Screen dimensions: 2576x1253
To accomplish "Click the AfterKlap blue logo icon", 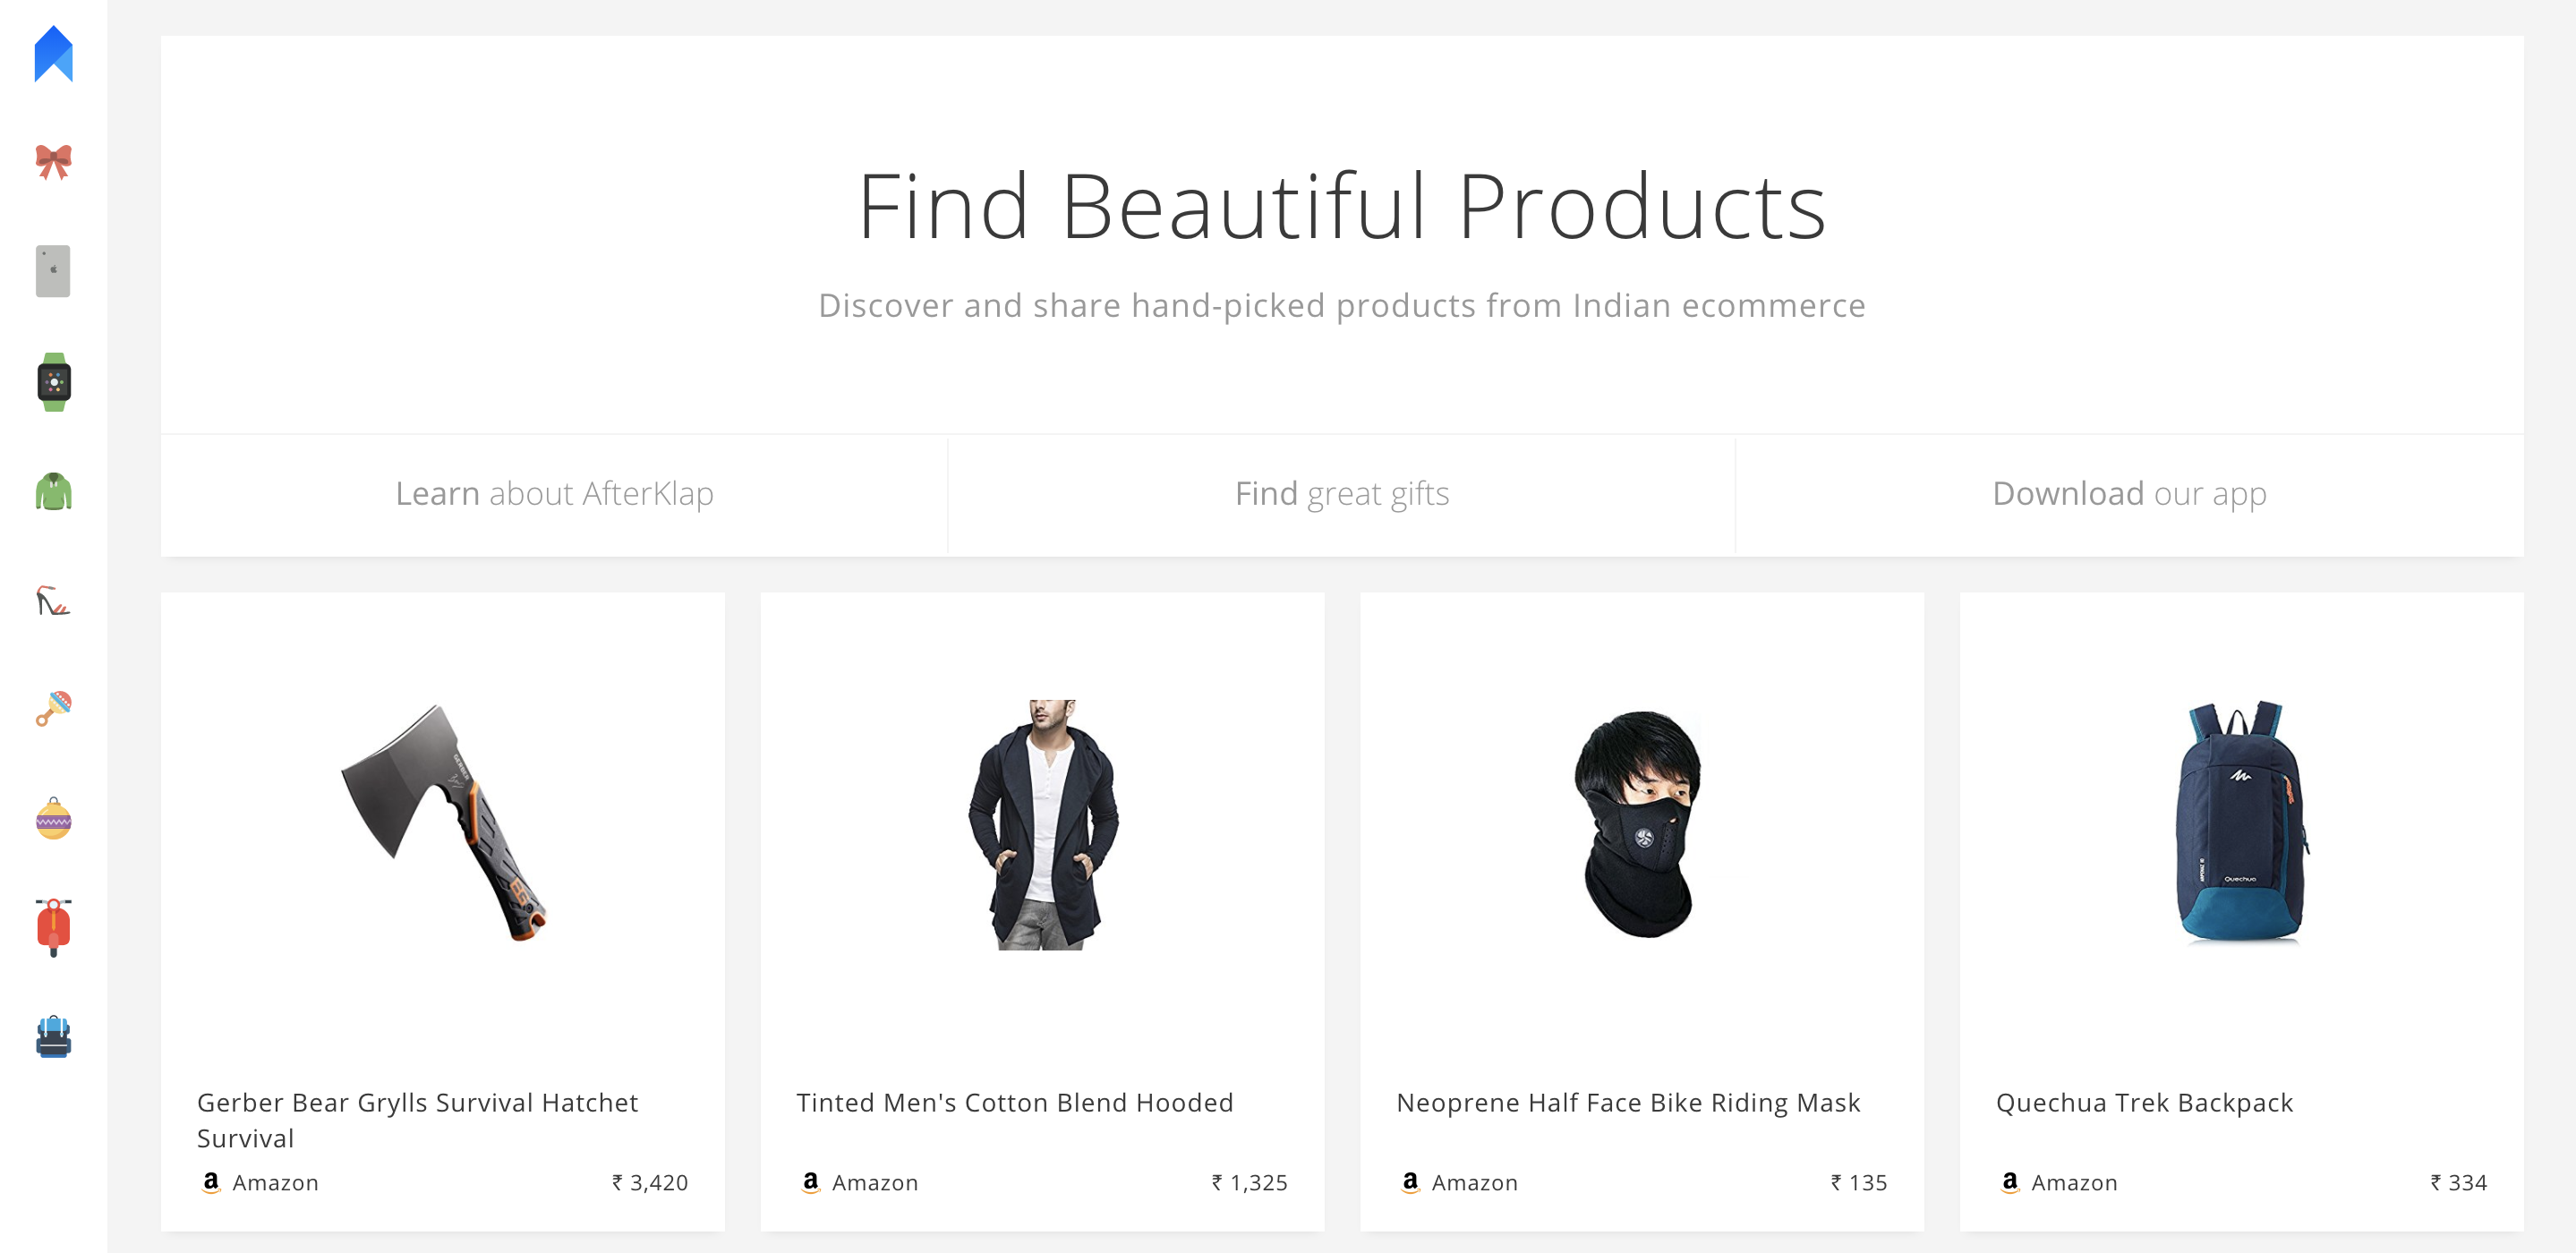I will pyautogui.click(x=53, y=54).
